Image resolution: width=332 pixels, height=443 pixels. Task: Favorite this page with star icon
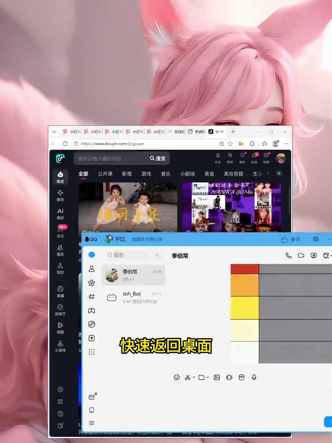[230, 144]
